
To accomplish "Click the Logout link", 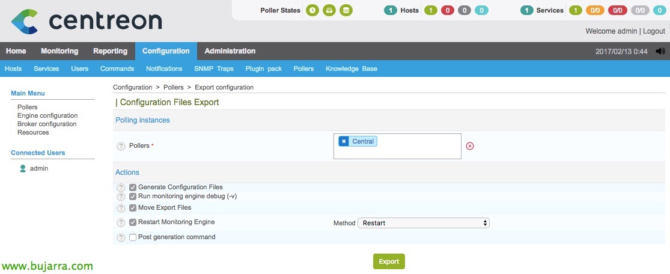I will point(654,31).
